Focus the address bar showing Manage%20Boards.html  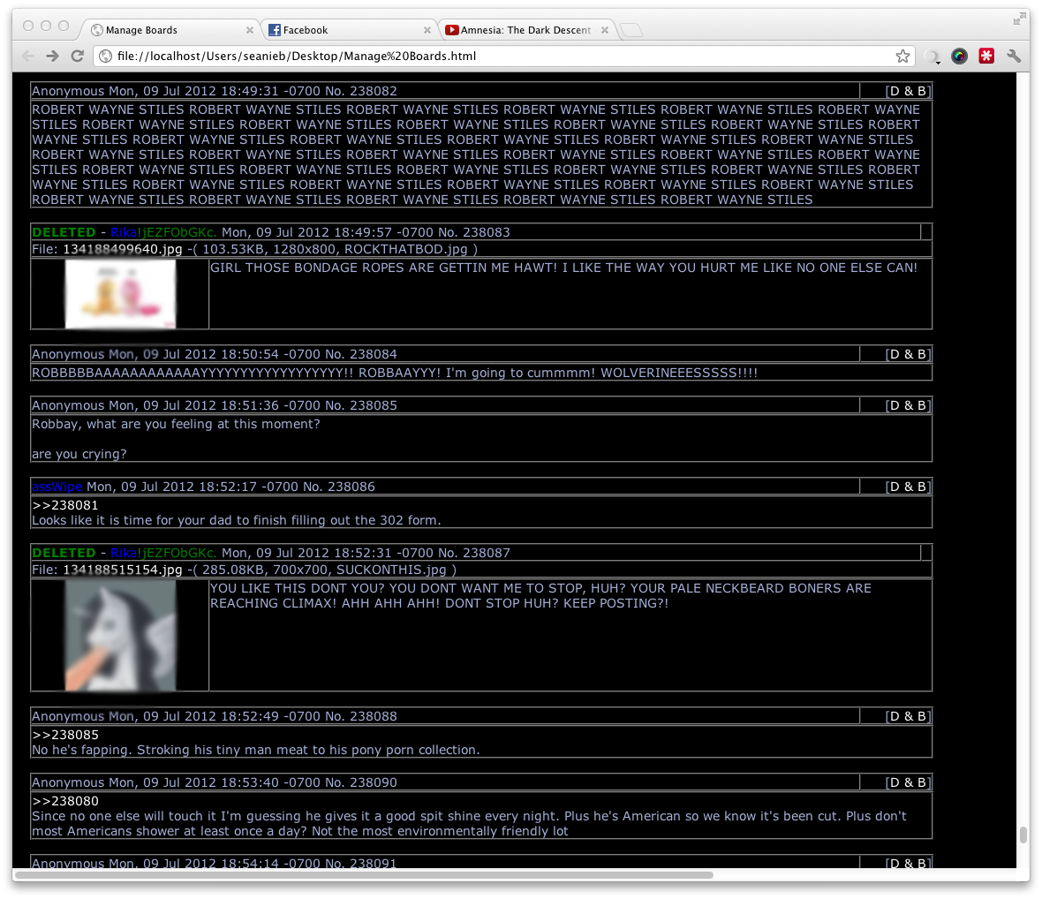pos(505,56)
